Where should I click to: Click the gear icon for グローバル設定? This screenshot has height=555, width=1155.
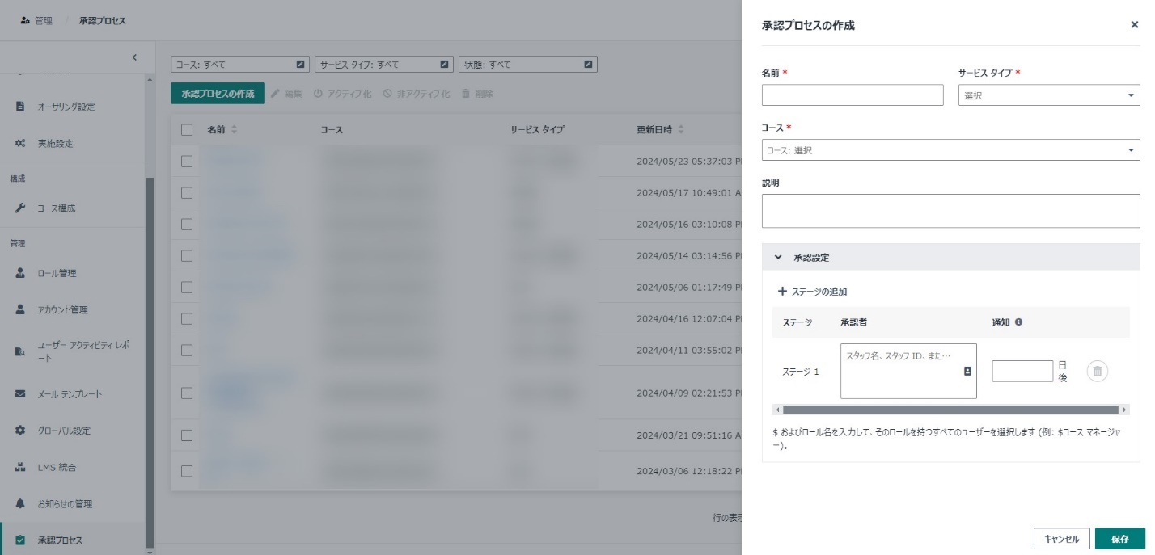click(21, 431)
